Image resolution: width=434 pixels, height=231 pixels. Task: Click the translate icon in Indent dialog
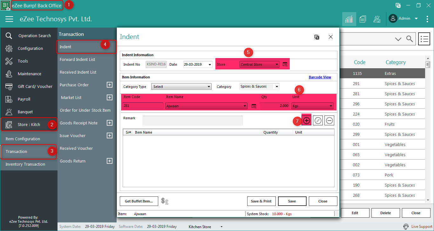[x=317, y=37]
